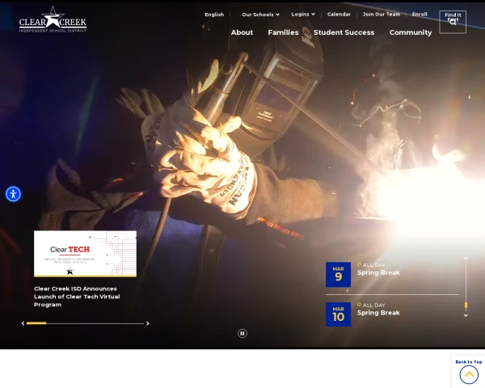Open the About menu

tap(242, 32)
